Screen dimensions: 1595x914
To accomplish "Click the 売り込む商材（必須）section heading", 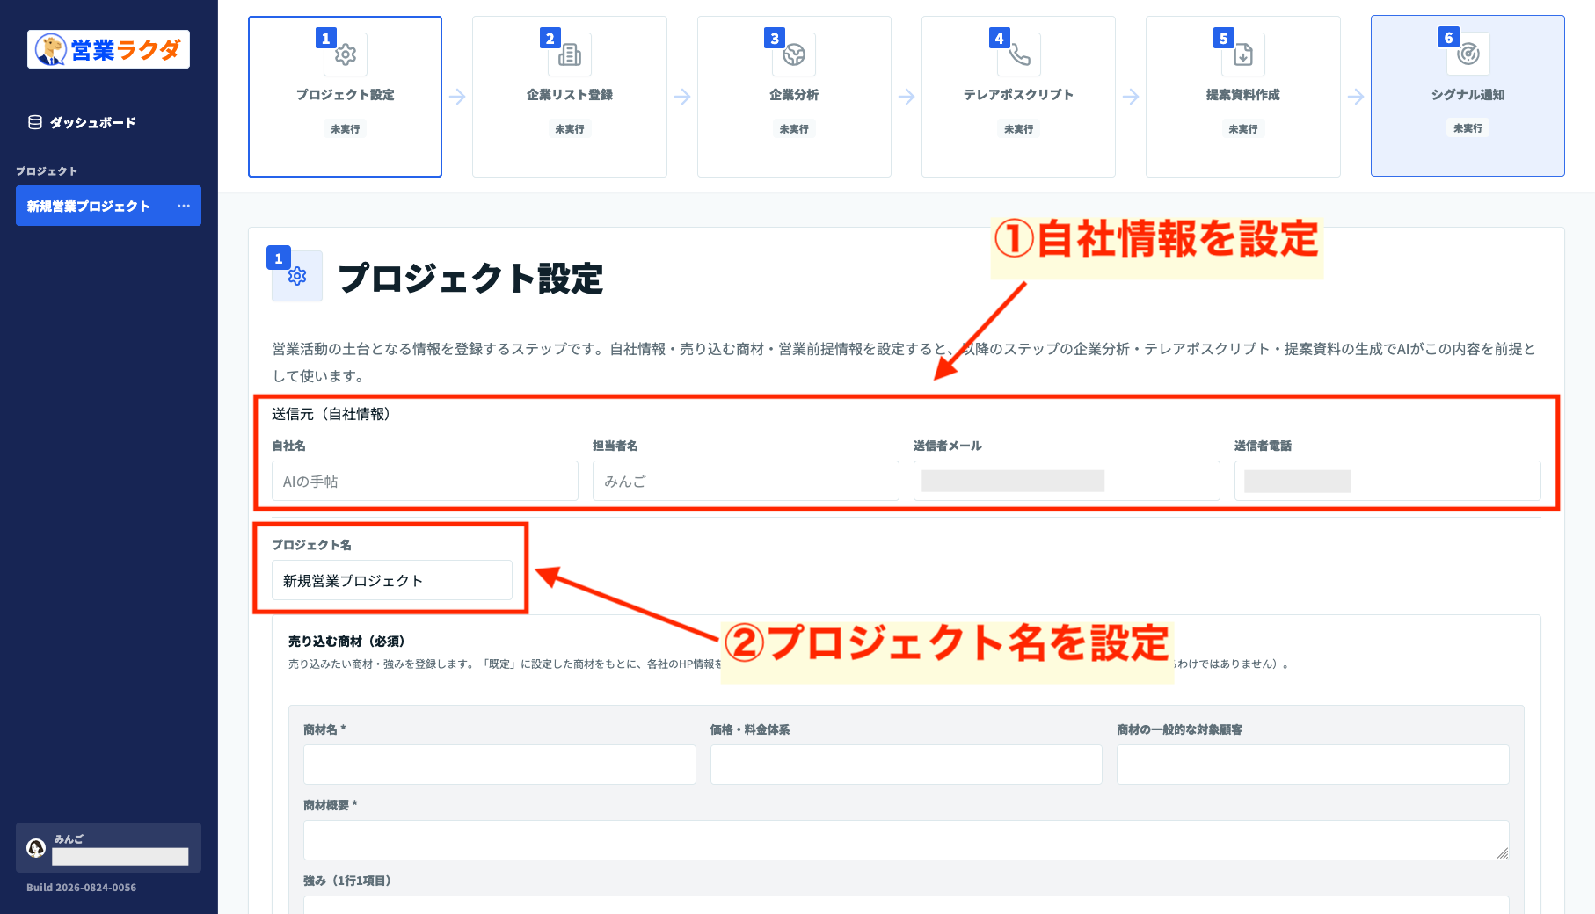I will click(x=346, y=642).
